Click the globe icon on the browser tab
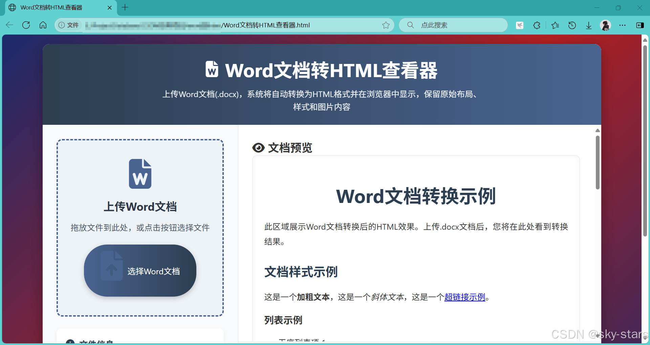Viewport: 650px width, 345px height. click(12, 7)
